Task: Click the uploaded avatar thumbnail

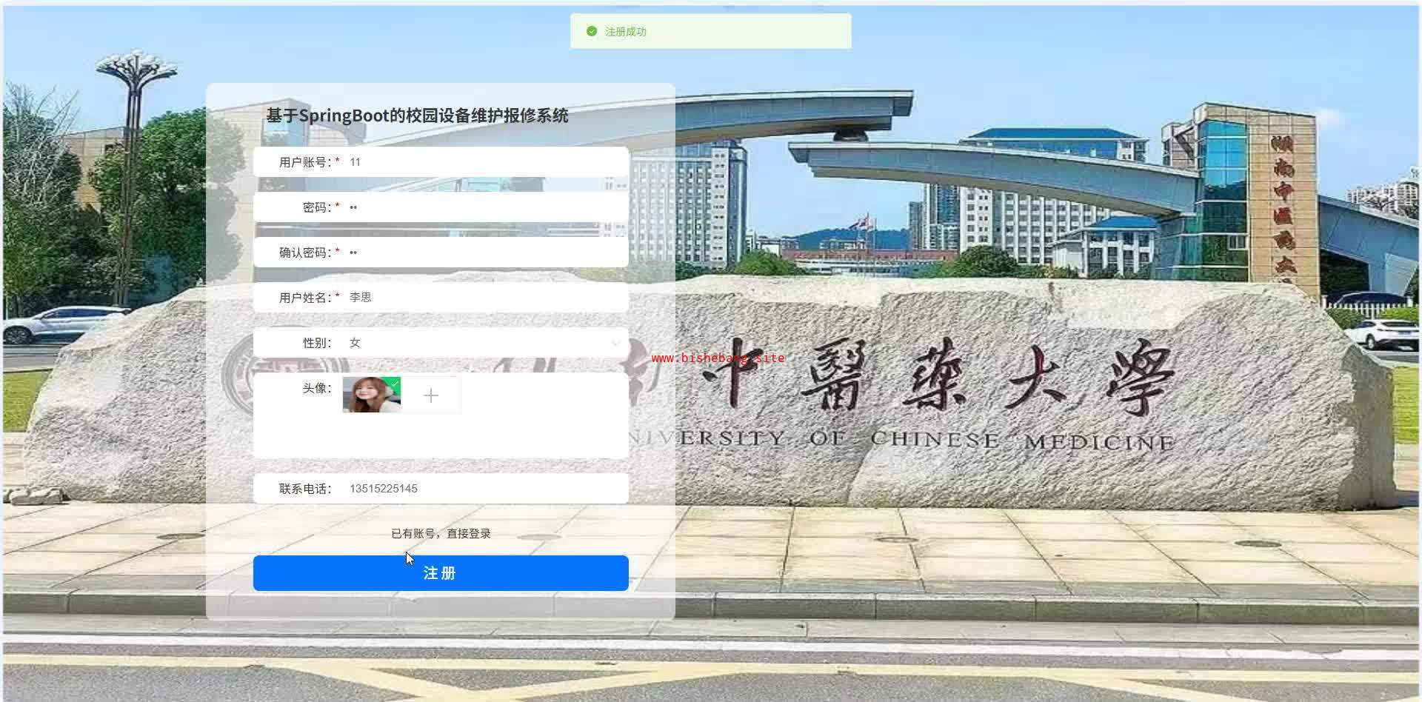Action: point(372,395)
